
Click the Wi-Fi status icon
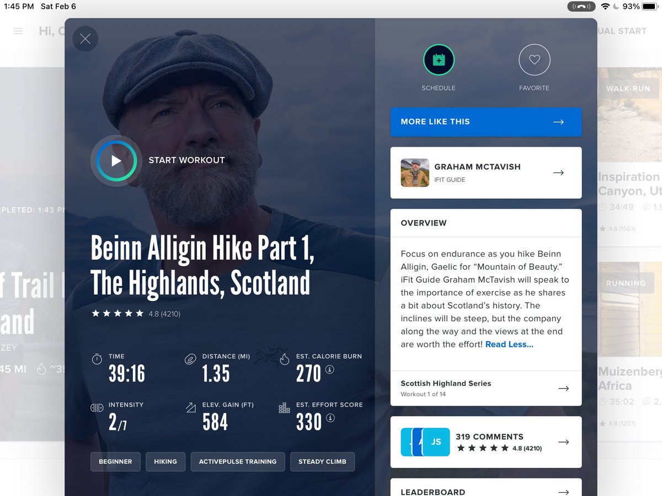pyautogui.click(x=605, y=7)
